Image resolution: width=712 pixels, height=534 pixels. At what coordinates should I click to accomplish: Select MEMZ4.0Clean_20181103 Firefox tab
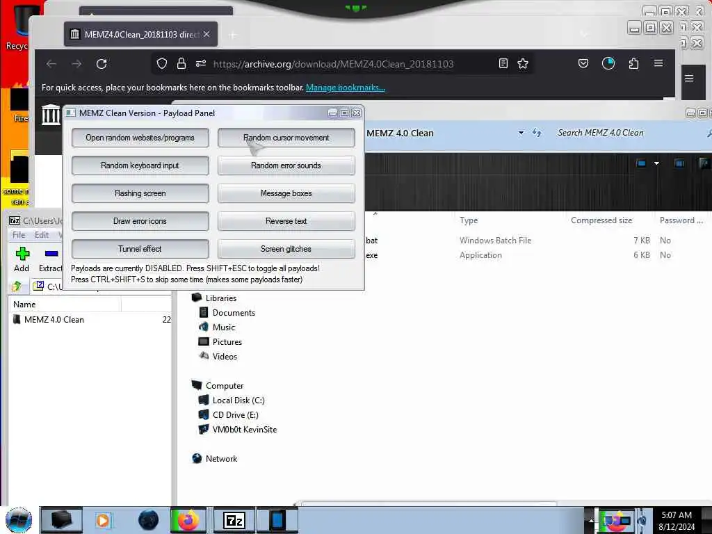point(140,35)
